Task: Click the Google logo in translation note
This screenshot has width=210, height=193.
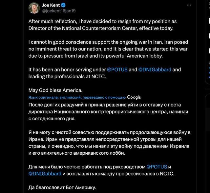Action: point(134,97)
